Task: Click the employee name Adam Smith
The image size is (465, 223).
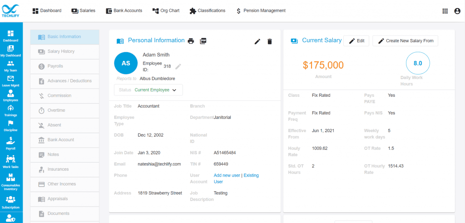Action: (156, 55)
